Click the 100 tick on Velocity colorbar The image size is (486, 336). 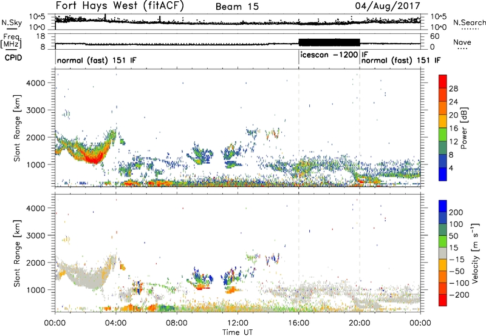click(x=456, y=224)
